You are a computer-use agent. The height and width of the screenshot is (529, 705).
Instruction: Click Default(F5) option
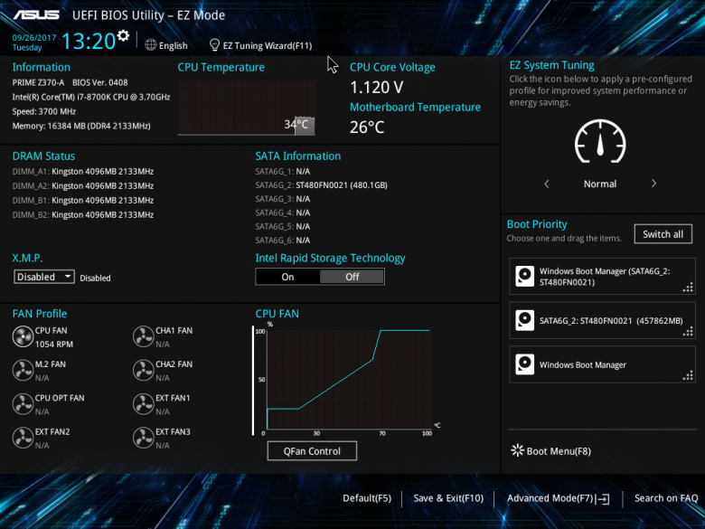click(x=367, y=498)
